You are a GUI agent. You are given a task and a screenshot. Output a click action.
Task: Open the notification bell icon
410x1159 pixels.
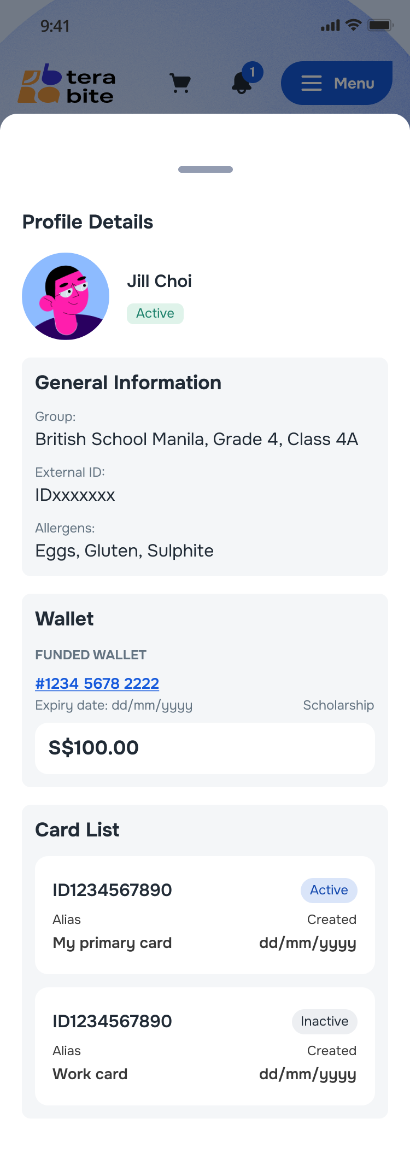tap(241, 83)
